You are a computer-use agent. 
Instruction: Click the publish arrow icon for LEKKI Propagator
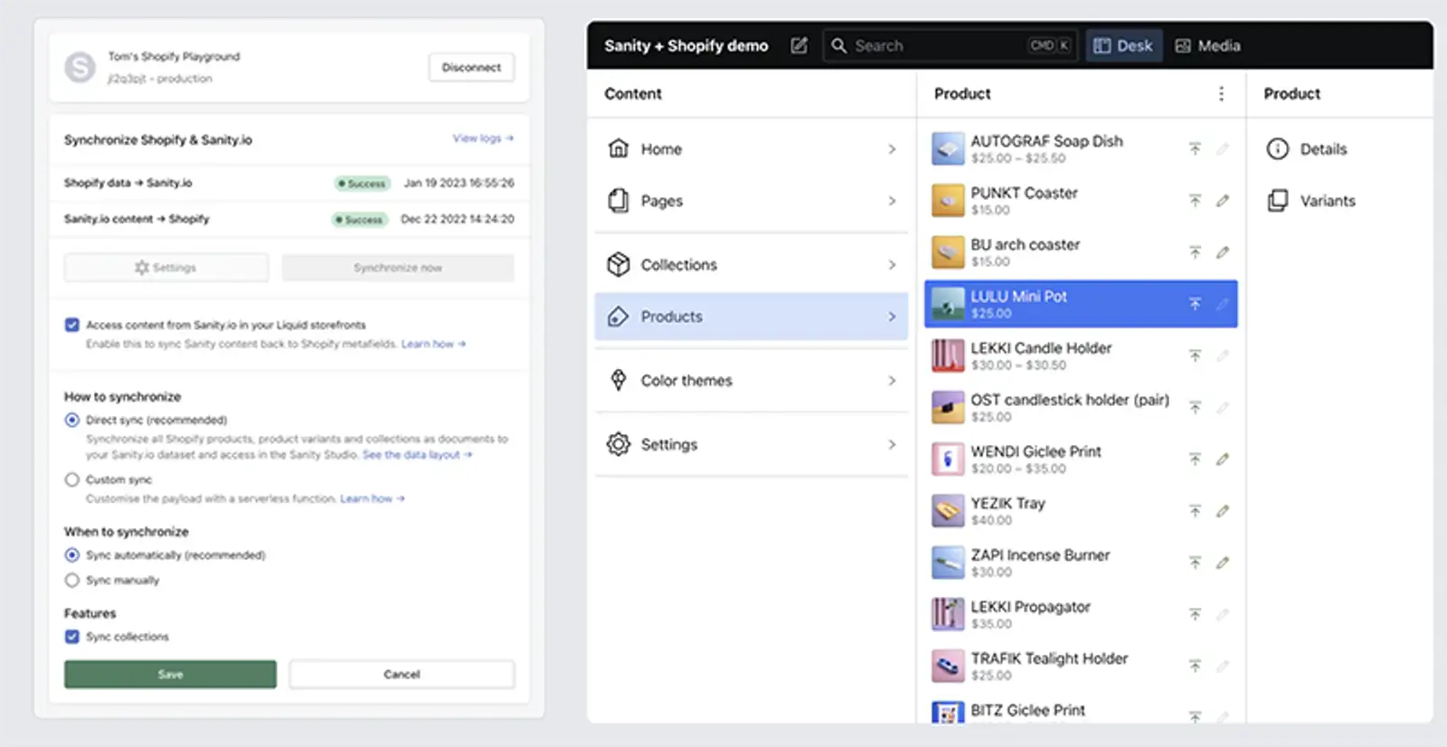click(1195, 614)
